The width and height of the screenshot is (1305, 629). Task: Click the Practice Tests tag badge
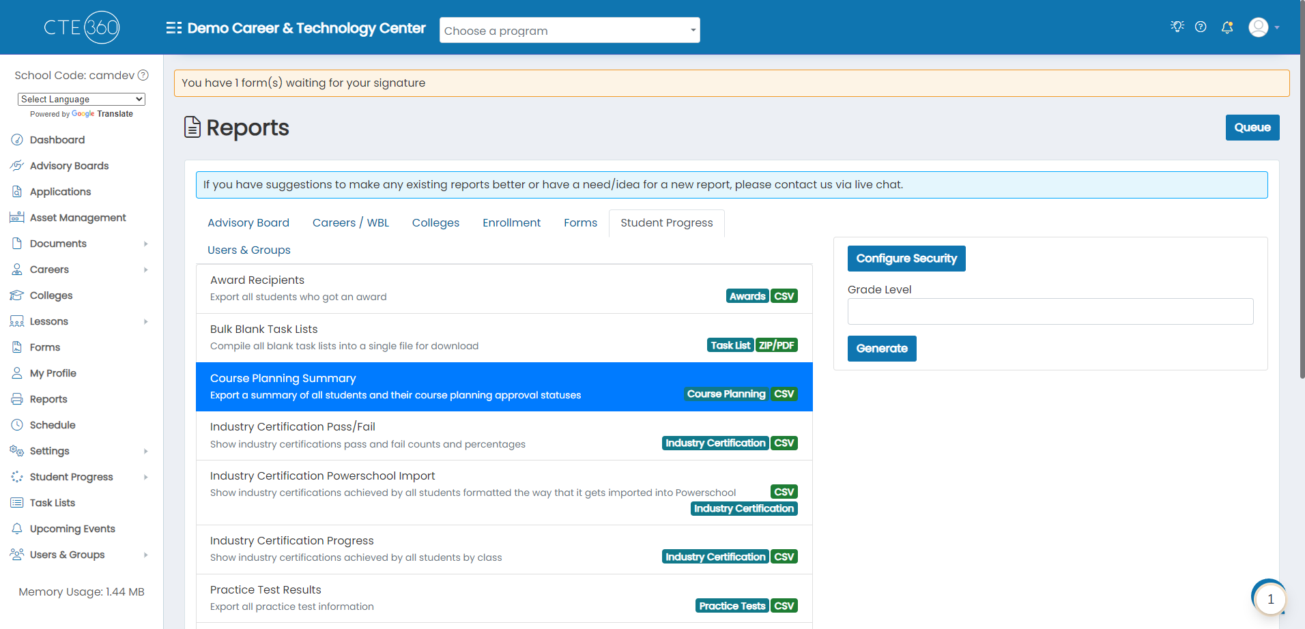point(732,606)
